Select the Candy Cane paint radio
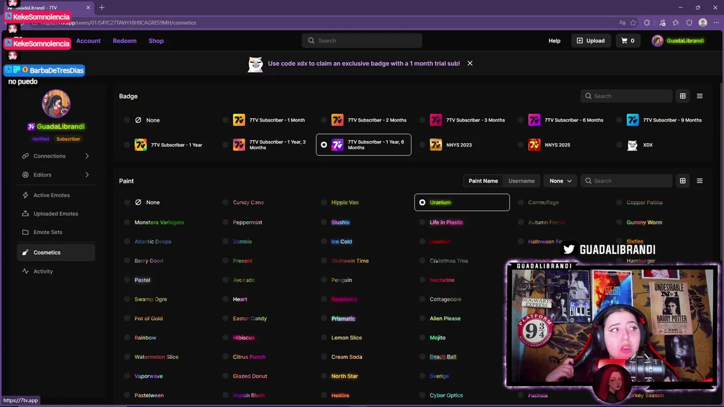The width and height of the screenshot is (724, 407). pyautogui.click(x=226, y=202)
